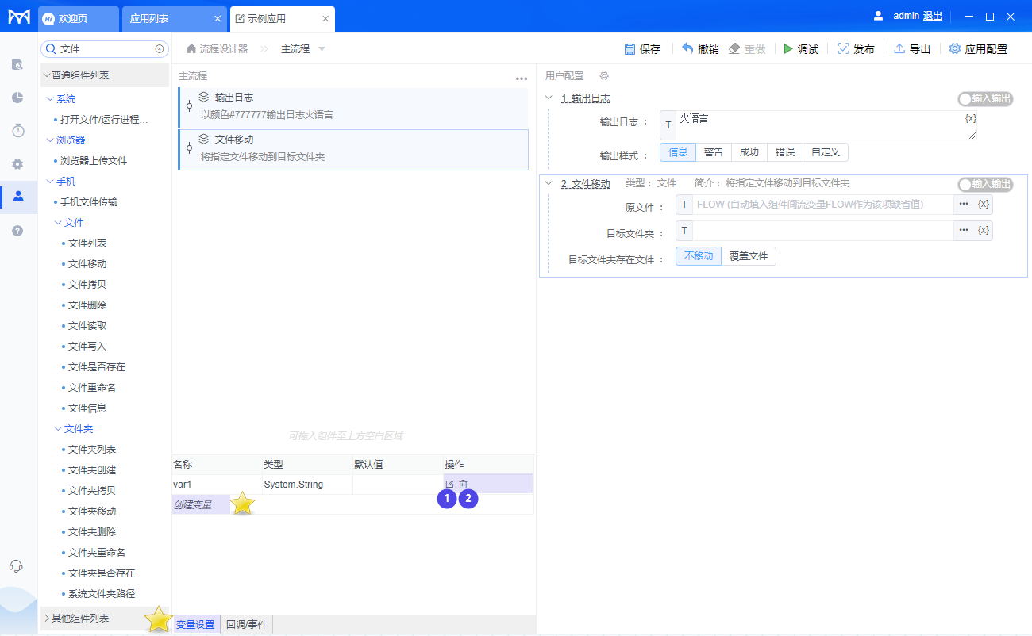Viewport: 1032px width, 636px height.
Task: Click the layers icon of 文件移动 step
Action: [204, 139]
